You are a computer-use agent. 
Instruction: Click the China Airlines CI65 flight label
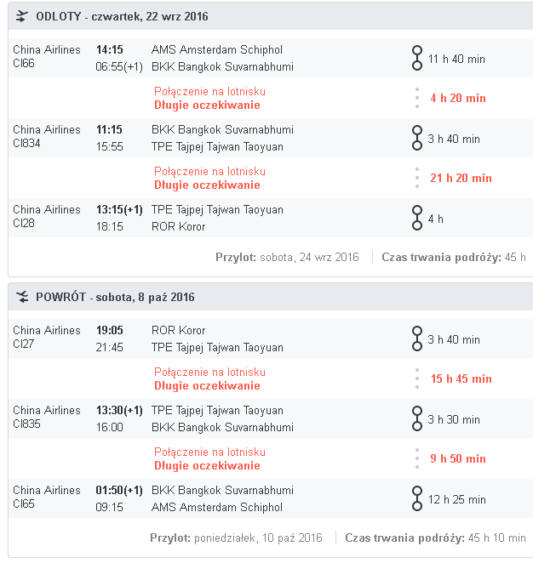(x=47, y=497)
